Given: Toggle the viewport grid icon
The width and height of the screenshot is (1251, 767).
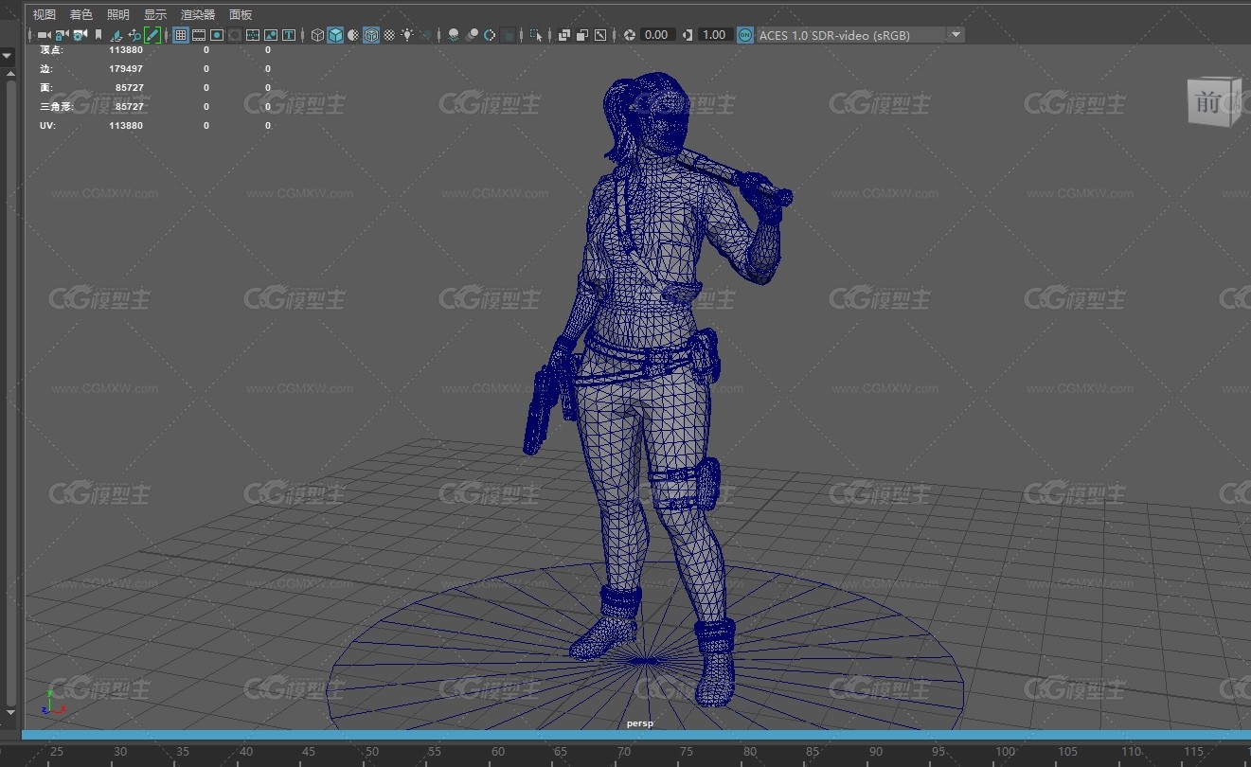Looking at the screenshot, I should (180, 35).
